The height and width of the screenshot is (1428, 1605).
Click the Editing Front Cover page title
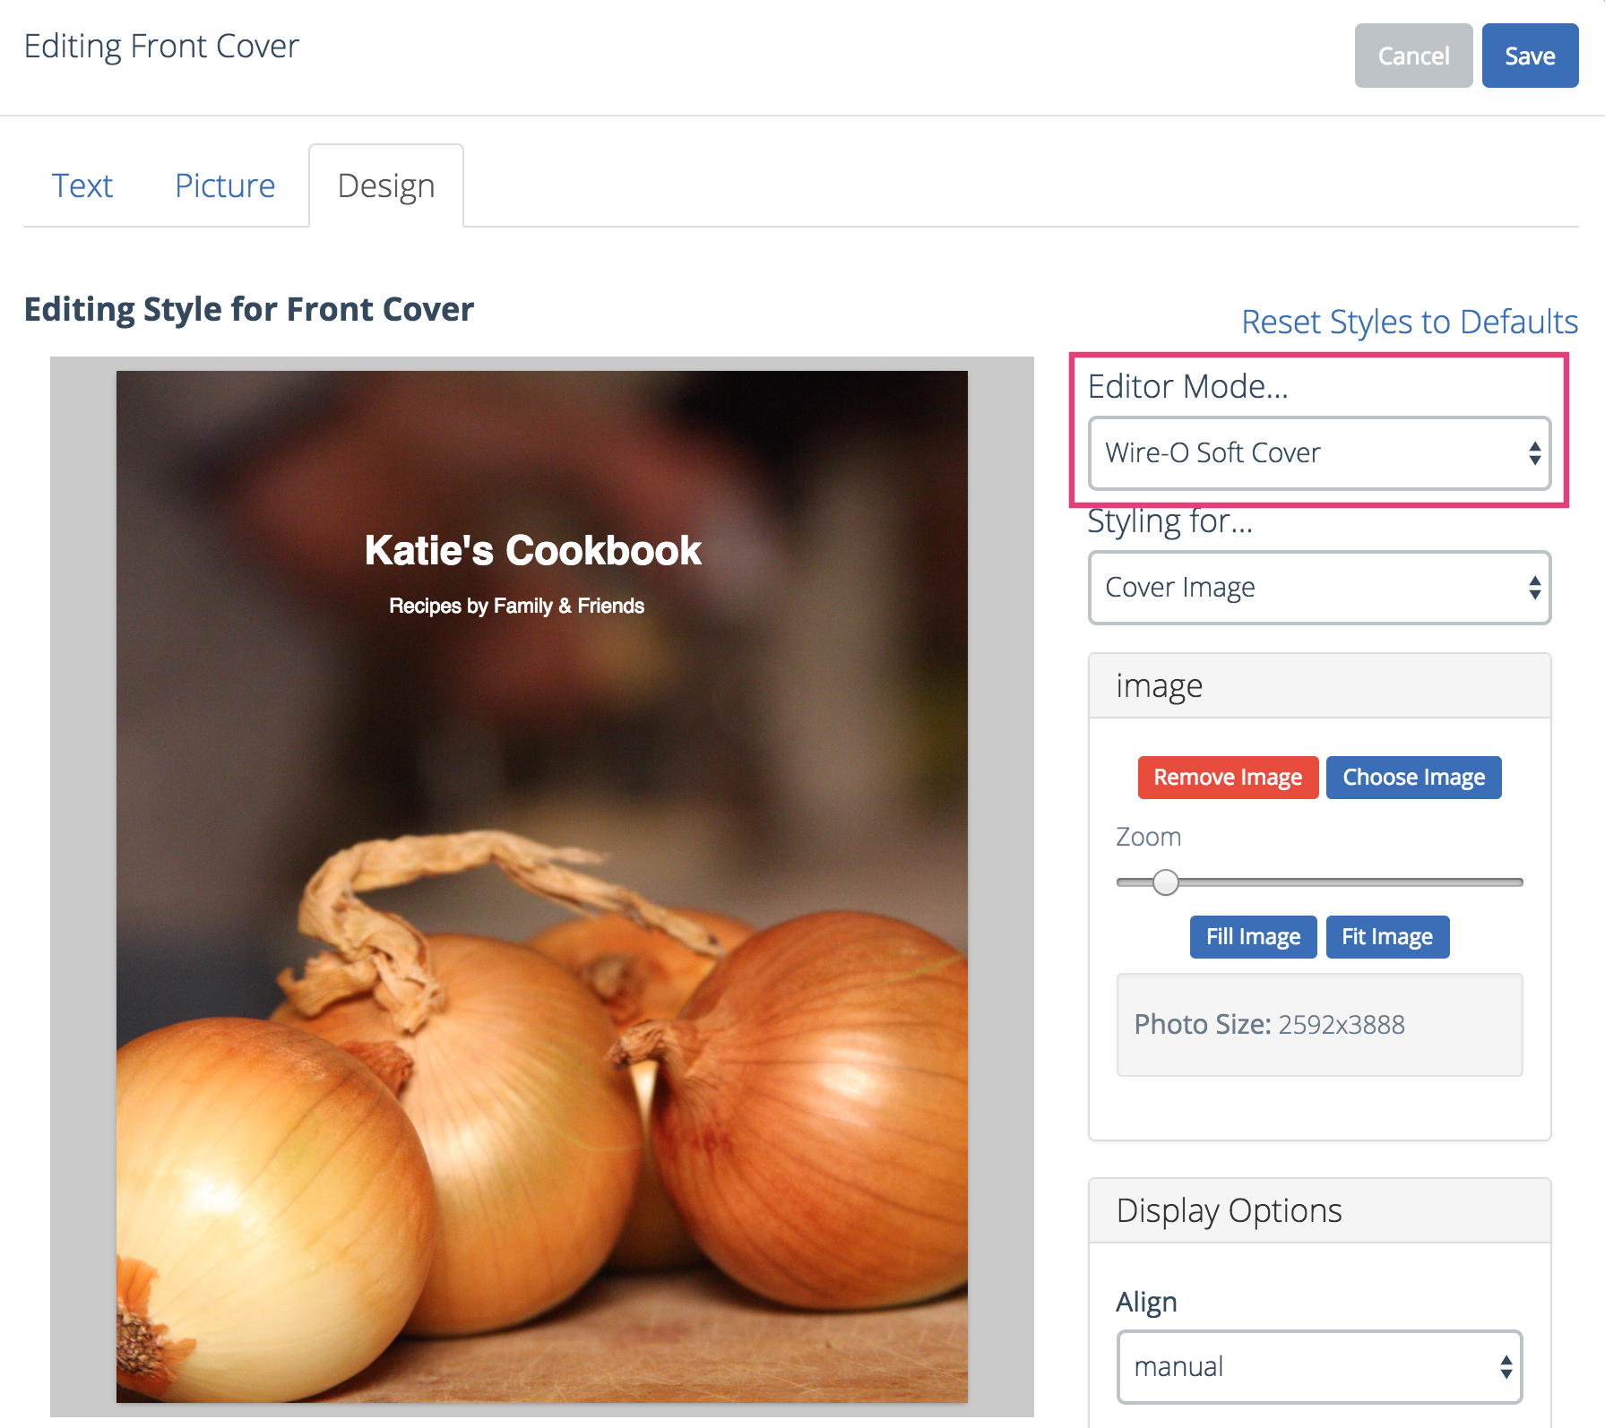click(x=161, y=47)
